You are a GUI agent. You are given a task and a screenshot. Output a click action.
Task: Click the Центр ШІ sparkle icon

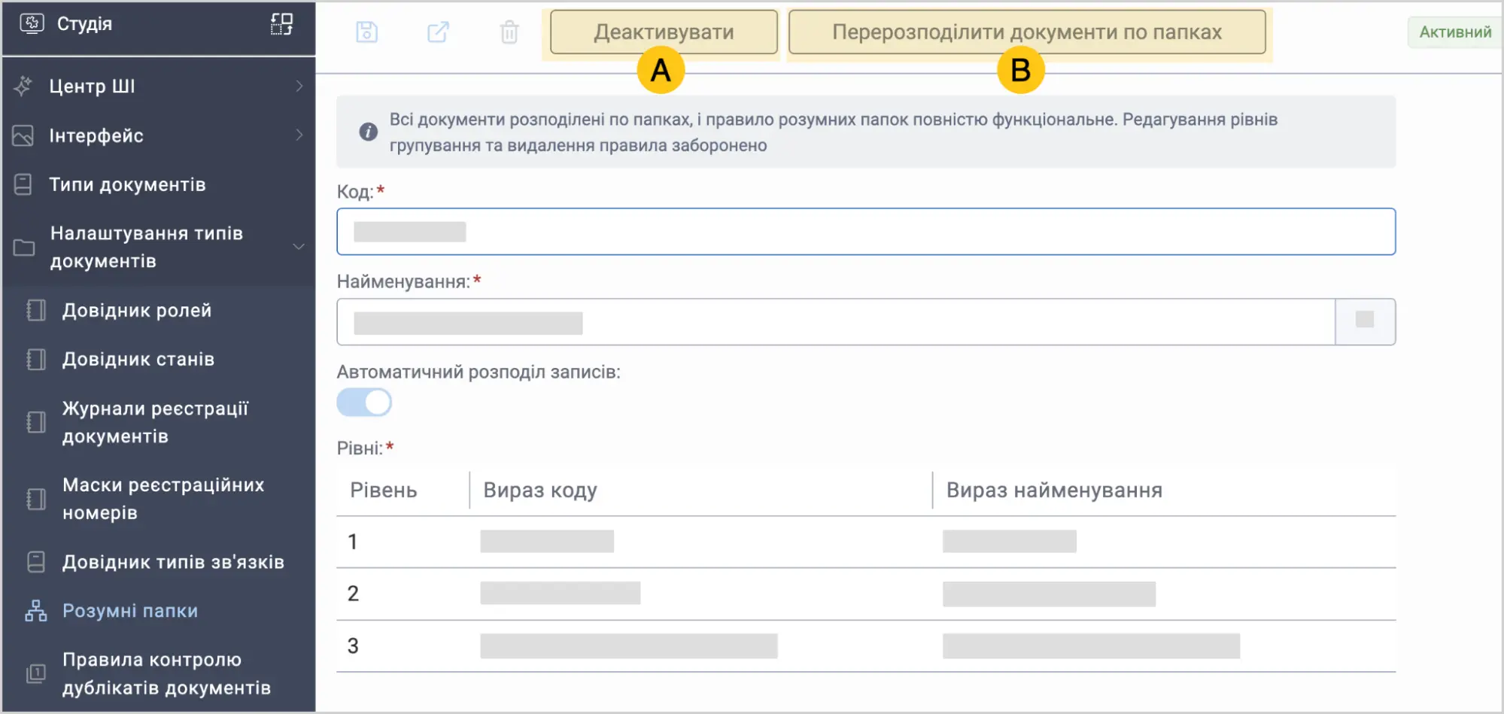[x=23, y=87]
